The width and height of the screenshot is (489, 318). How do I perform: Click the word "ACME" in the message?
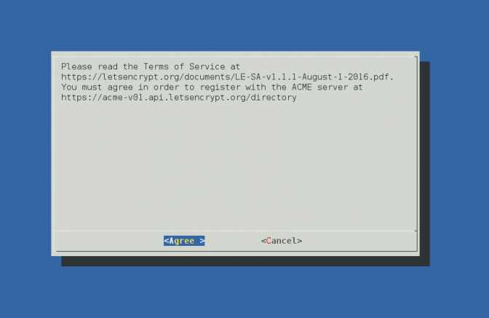(302, 87)
